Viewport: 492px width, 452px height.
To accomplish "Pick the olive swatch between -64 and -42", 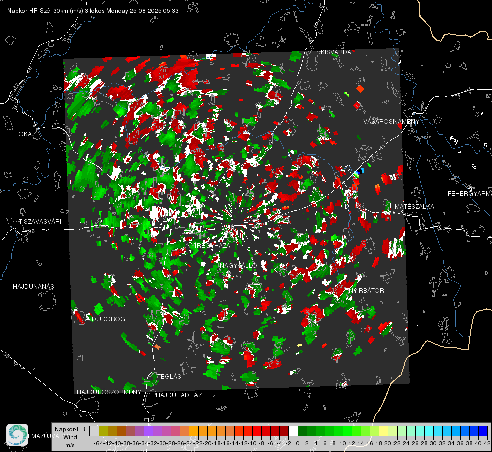I will point(103,431).
